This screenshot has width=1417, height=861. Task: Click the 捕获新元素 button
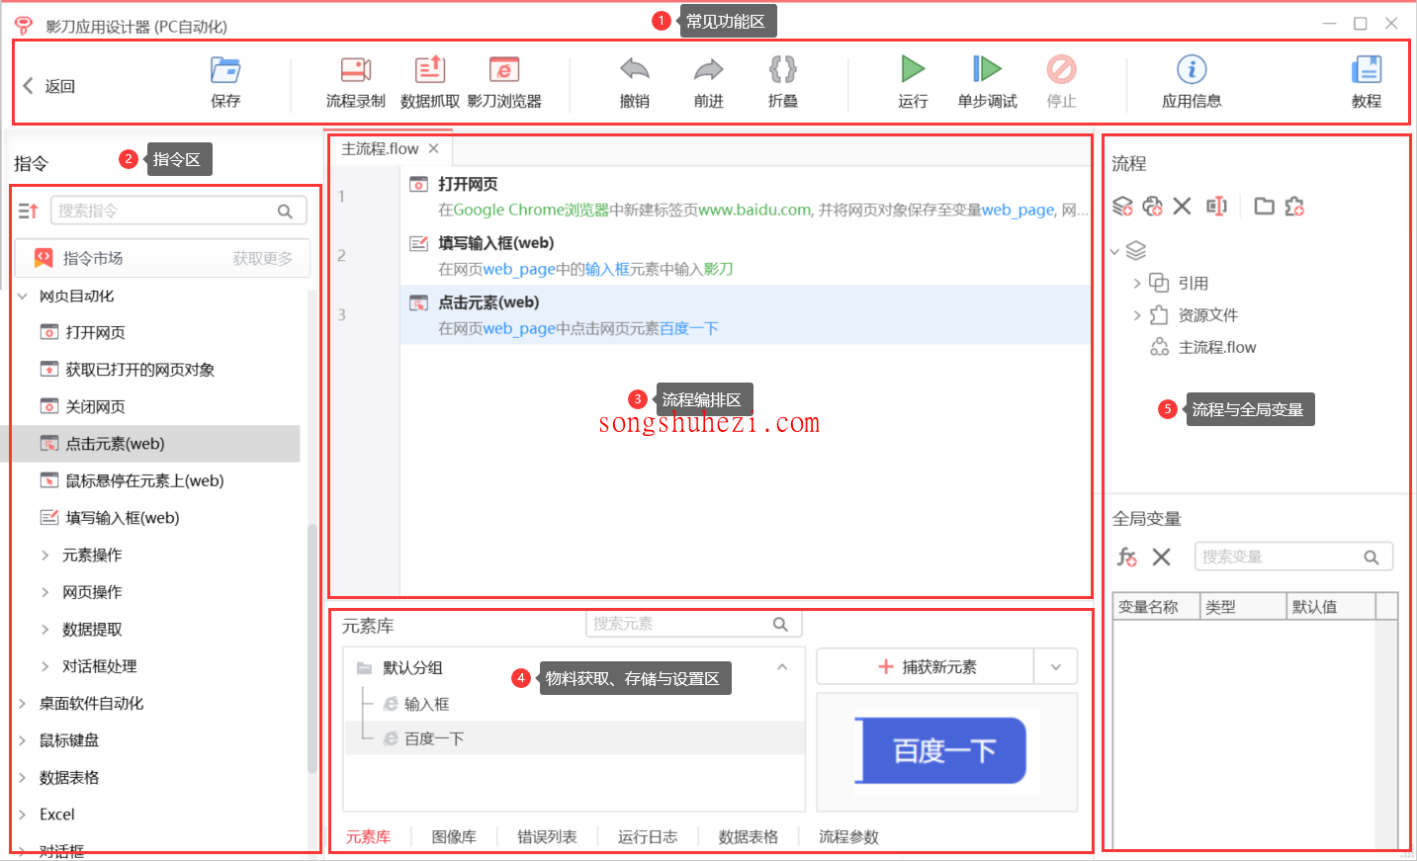point(927,667)
